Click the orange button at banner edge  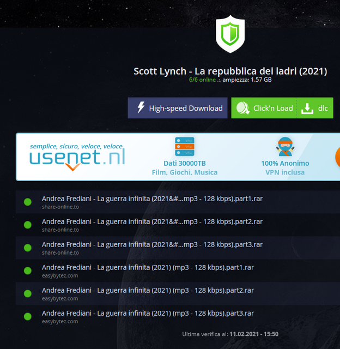click(x=338, y=157)
